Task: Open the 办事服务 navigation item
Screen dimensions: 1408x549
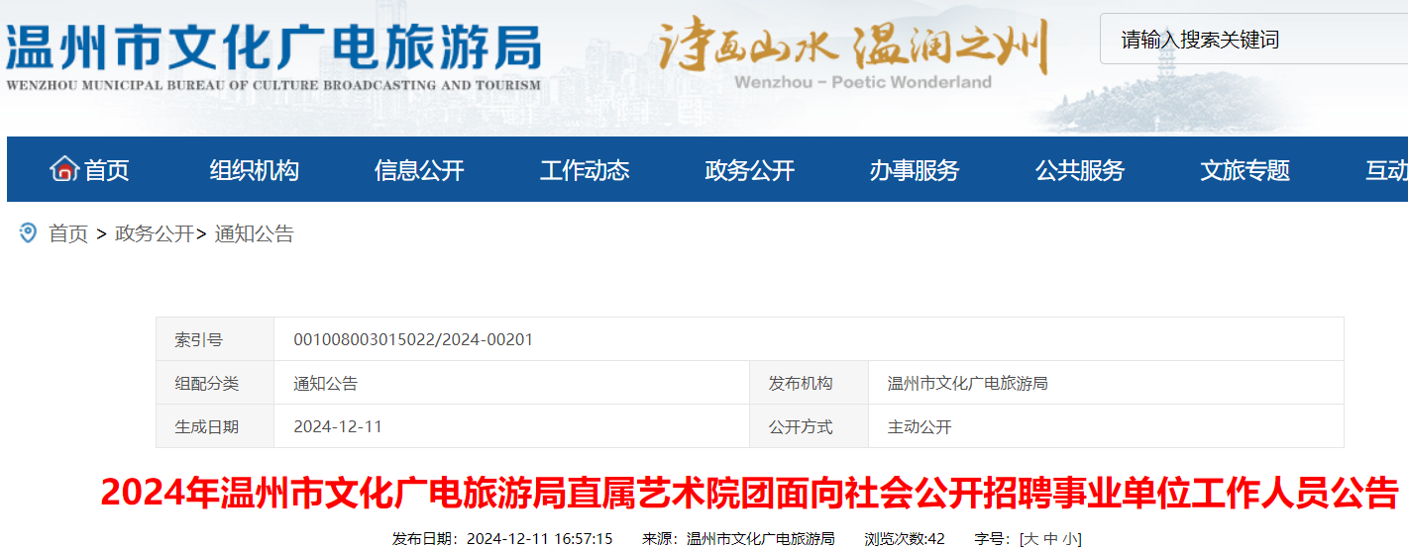Action: pos(915,170)
